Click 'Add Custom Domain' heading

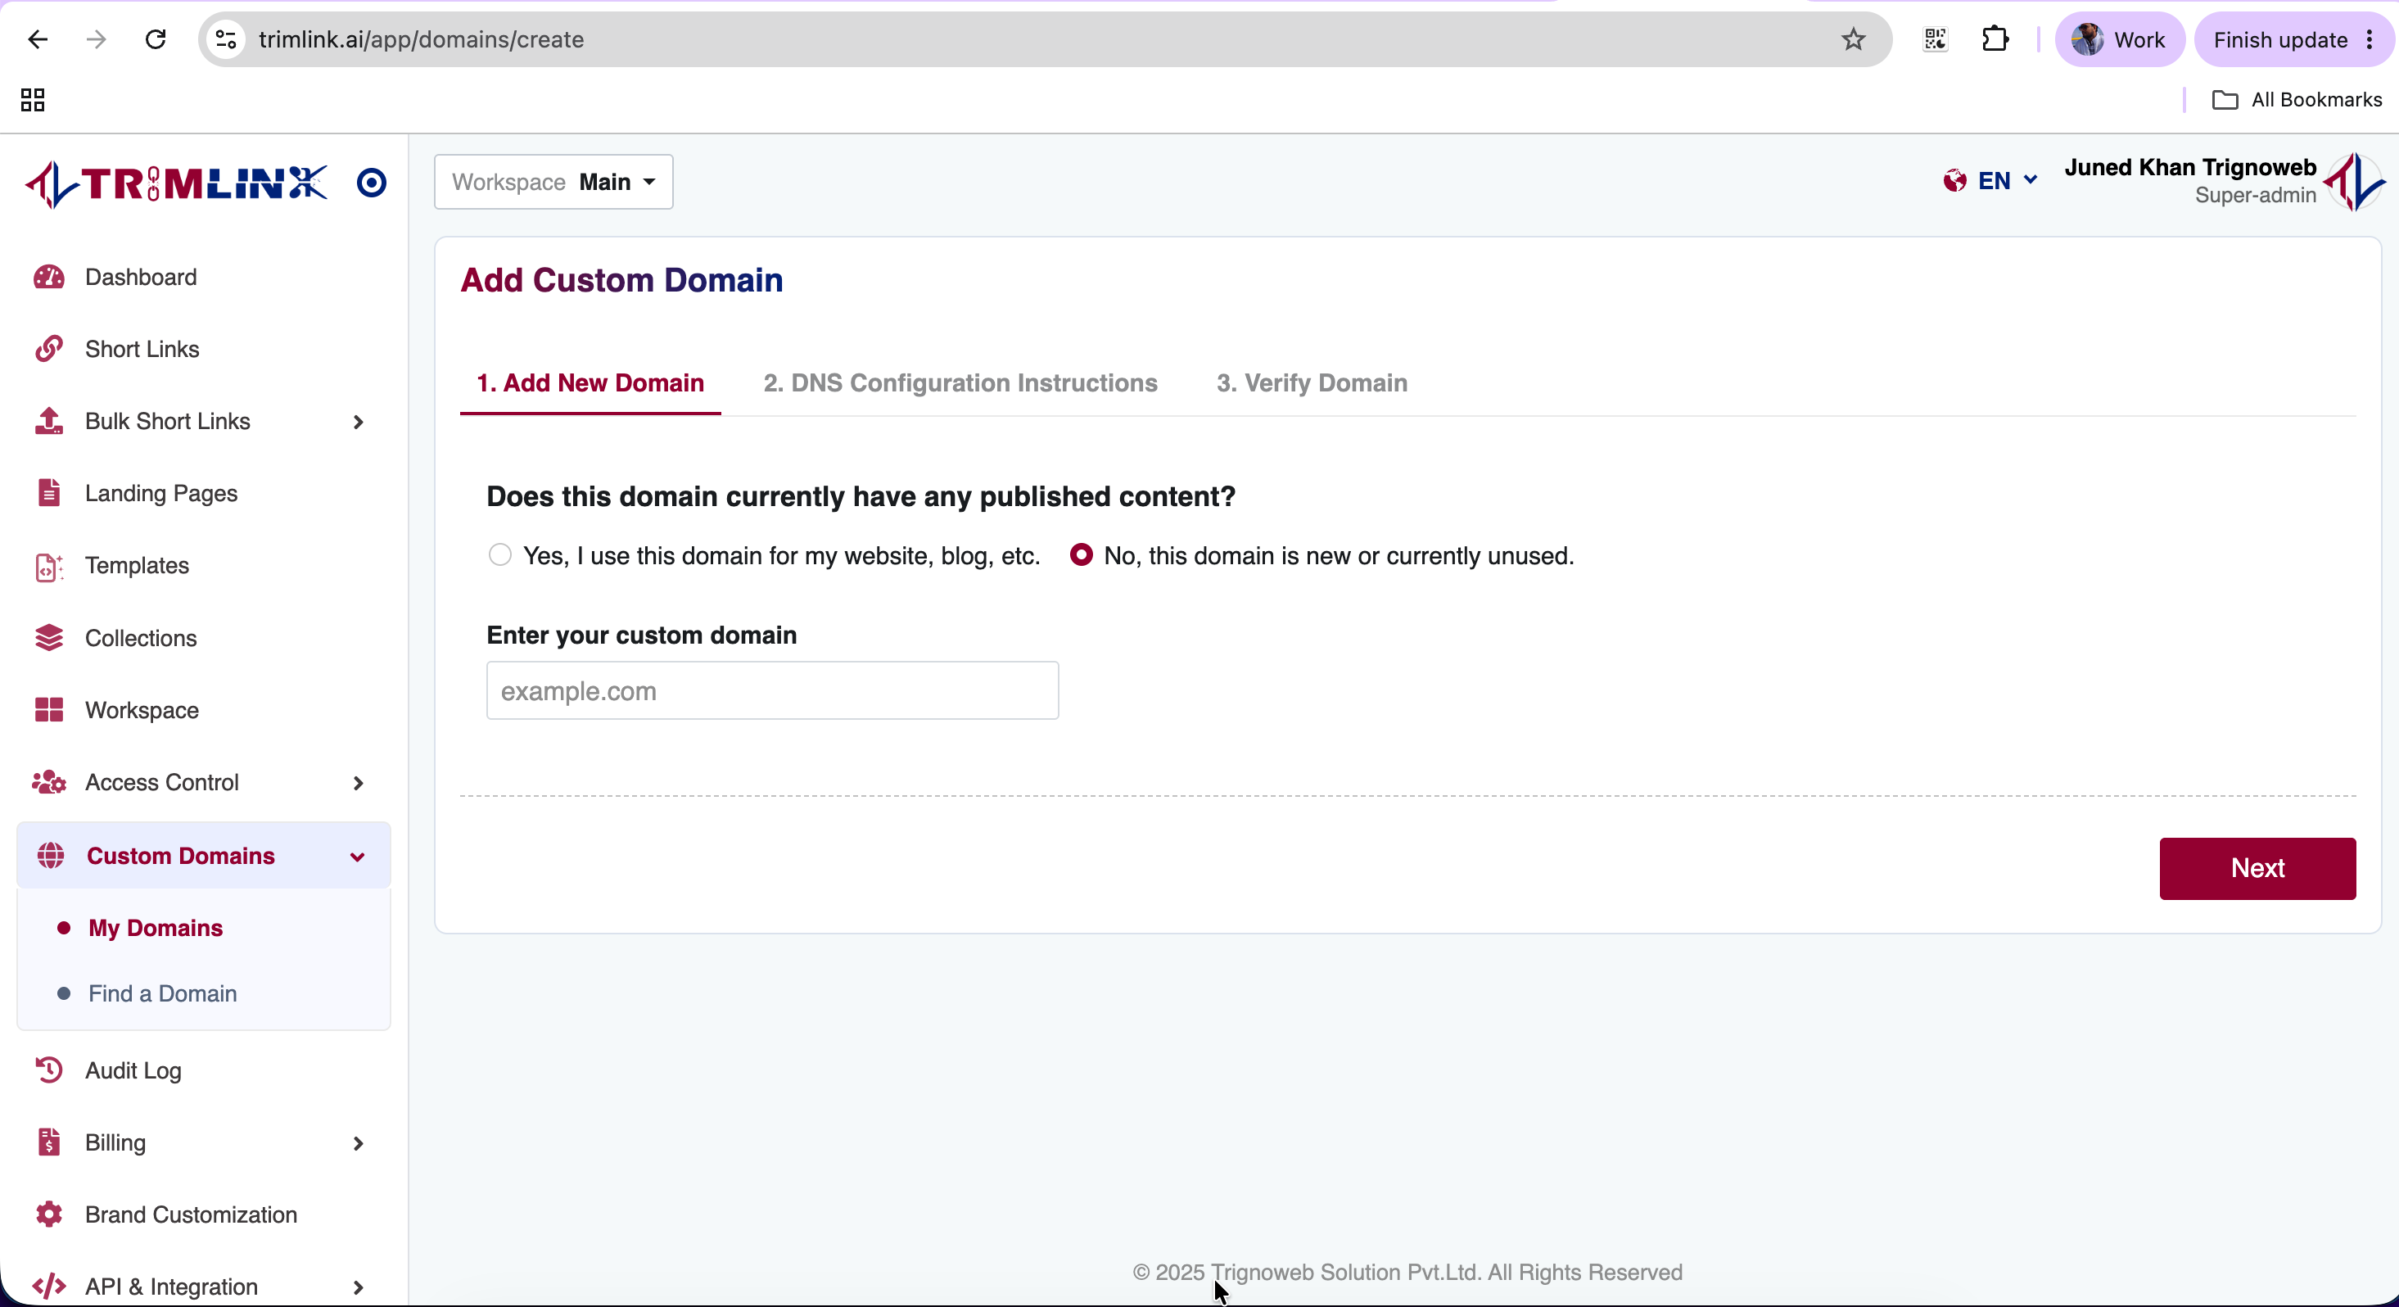click(621, 279)
